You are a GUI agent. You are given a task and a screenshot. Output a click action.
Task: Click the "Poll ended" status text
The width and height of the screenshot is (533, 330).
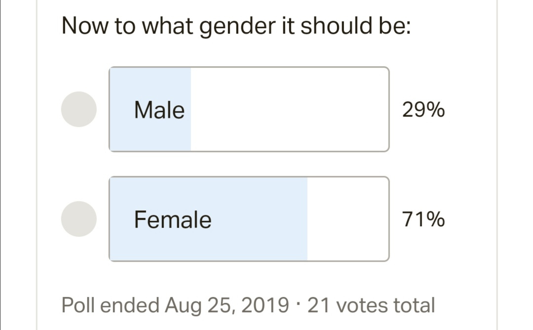[x=111, y=305]
